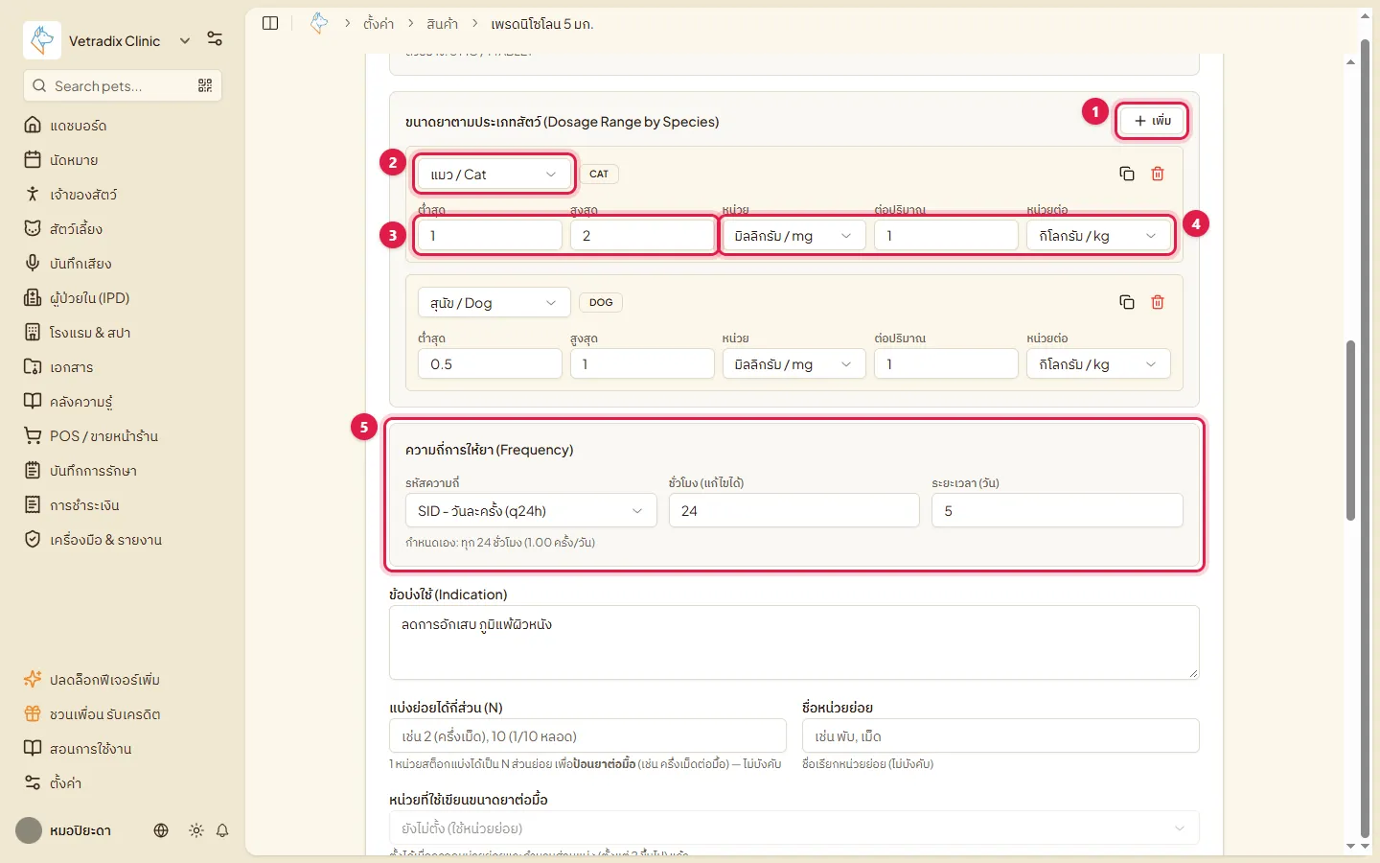Open SID frequency code dropdown
The height and width of the screenshot is (863, 1380).
(531, 511)
